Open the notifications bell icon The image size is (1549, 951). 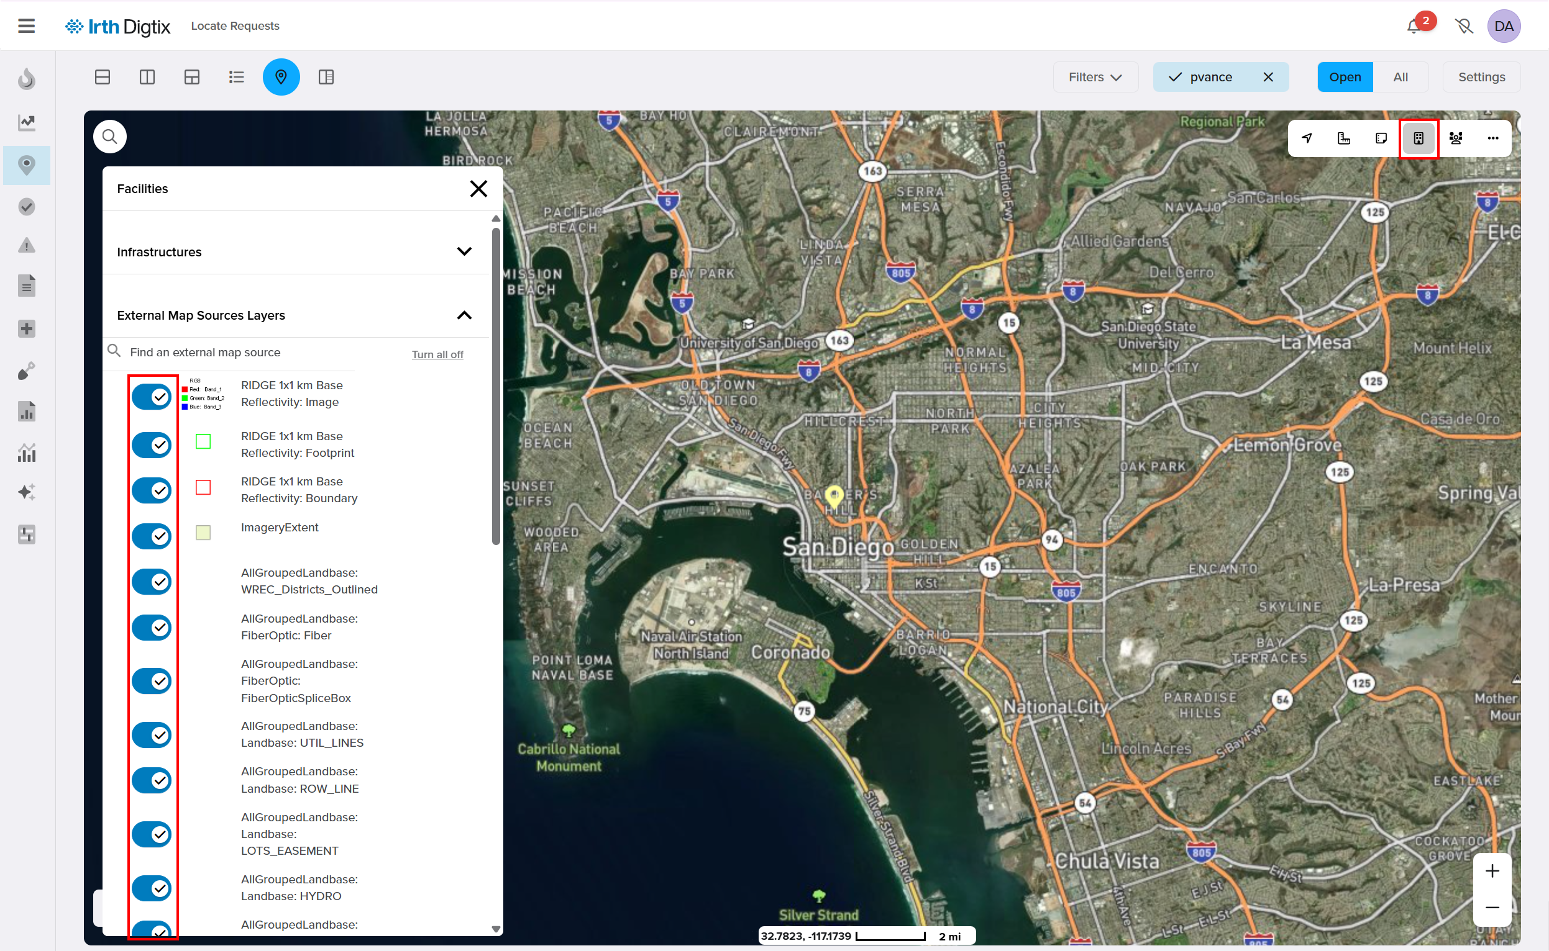pos(1414,26)
